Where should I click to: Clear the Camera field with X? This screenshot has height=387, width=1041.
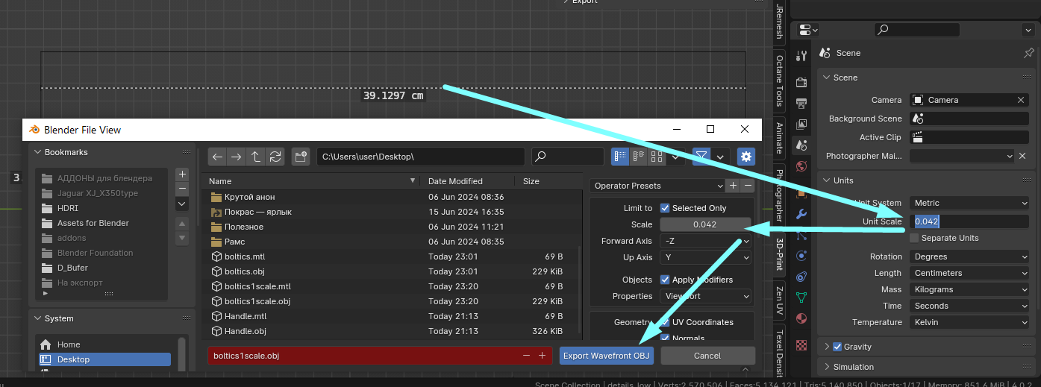pos(1021,100)
